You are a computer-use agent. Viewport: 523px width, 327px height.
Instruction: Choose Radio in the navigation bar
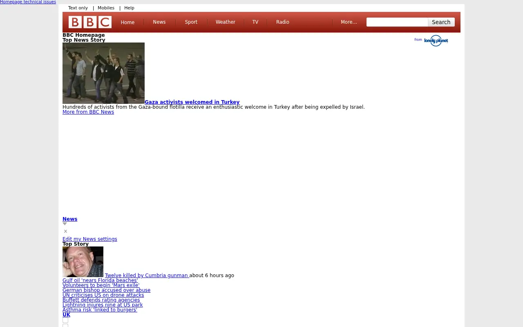point(283,22)
